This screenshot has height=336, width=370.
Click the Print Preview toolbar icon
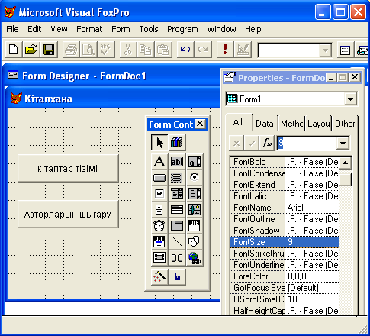tap(88, 50)
